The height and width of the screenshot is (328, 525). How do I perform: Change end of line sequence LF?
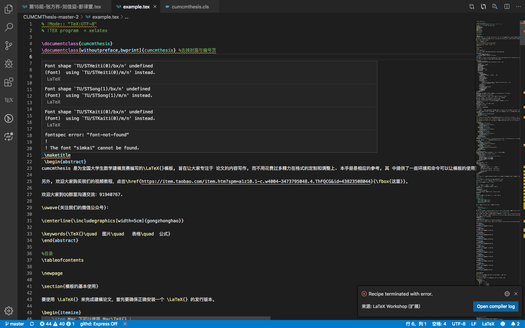474,324
